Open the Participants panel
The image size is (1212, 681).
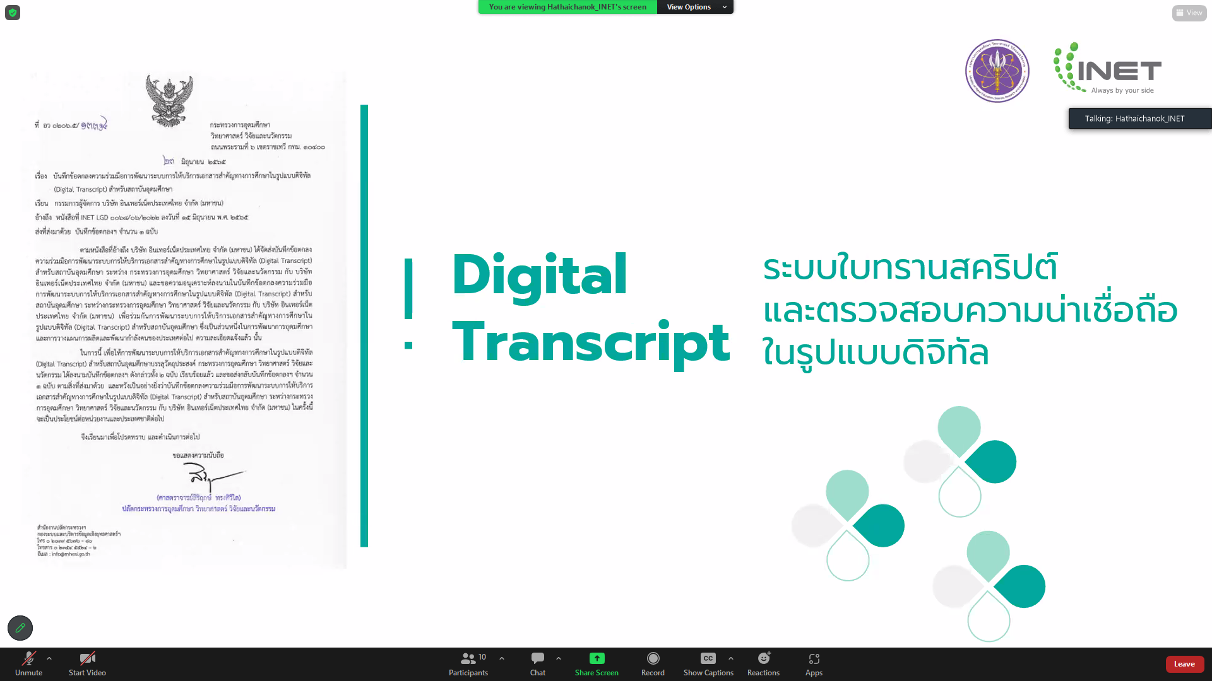(x=468, y=664)
